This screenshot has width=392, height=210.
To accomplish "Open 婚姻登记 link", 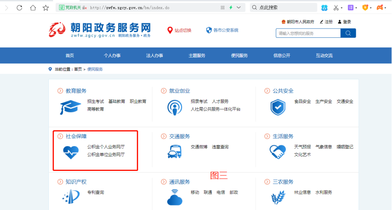I will [x=345, y=147].
